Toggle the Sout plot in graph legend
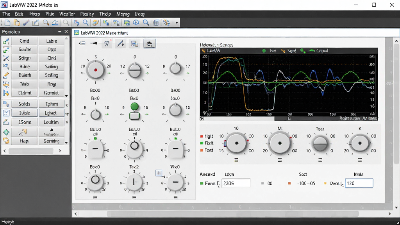Image resolution: width=400 pixels, height=225 pixels. [x=289, y=51]
